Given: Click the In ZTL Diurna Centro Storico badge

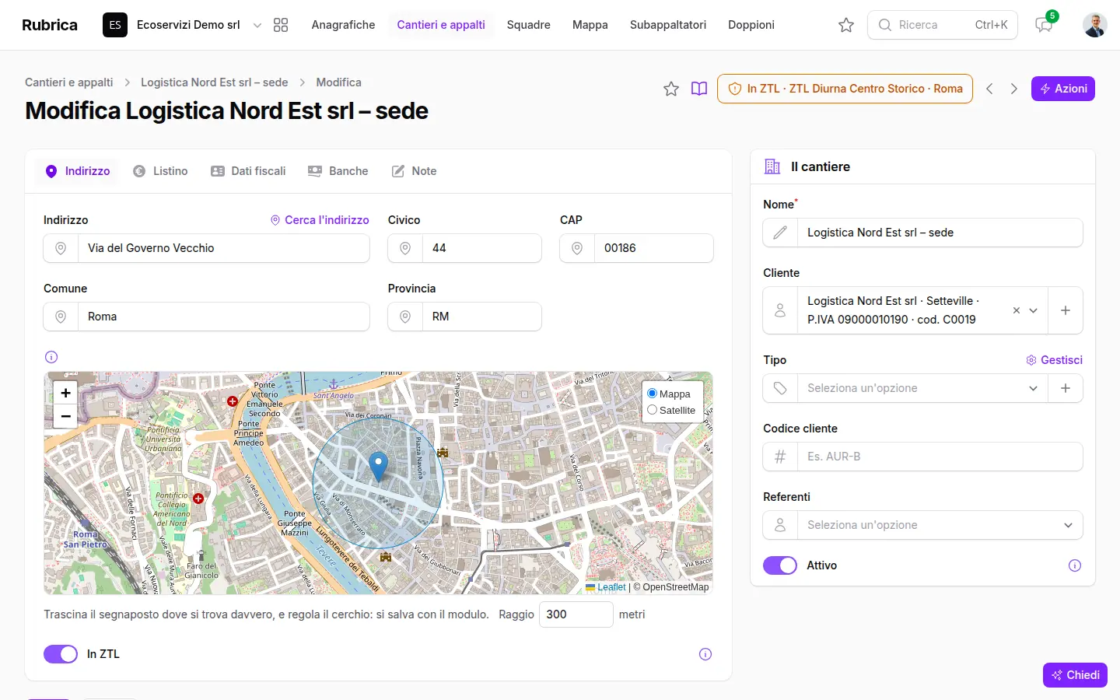Looking at the screenshot, I should (x=845, y=89).
